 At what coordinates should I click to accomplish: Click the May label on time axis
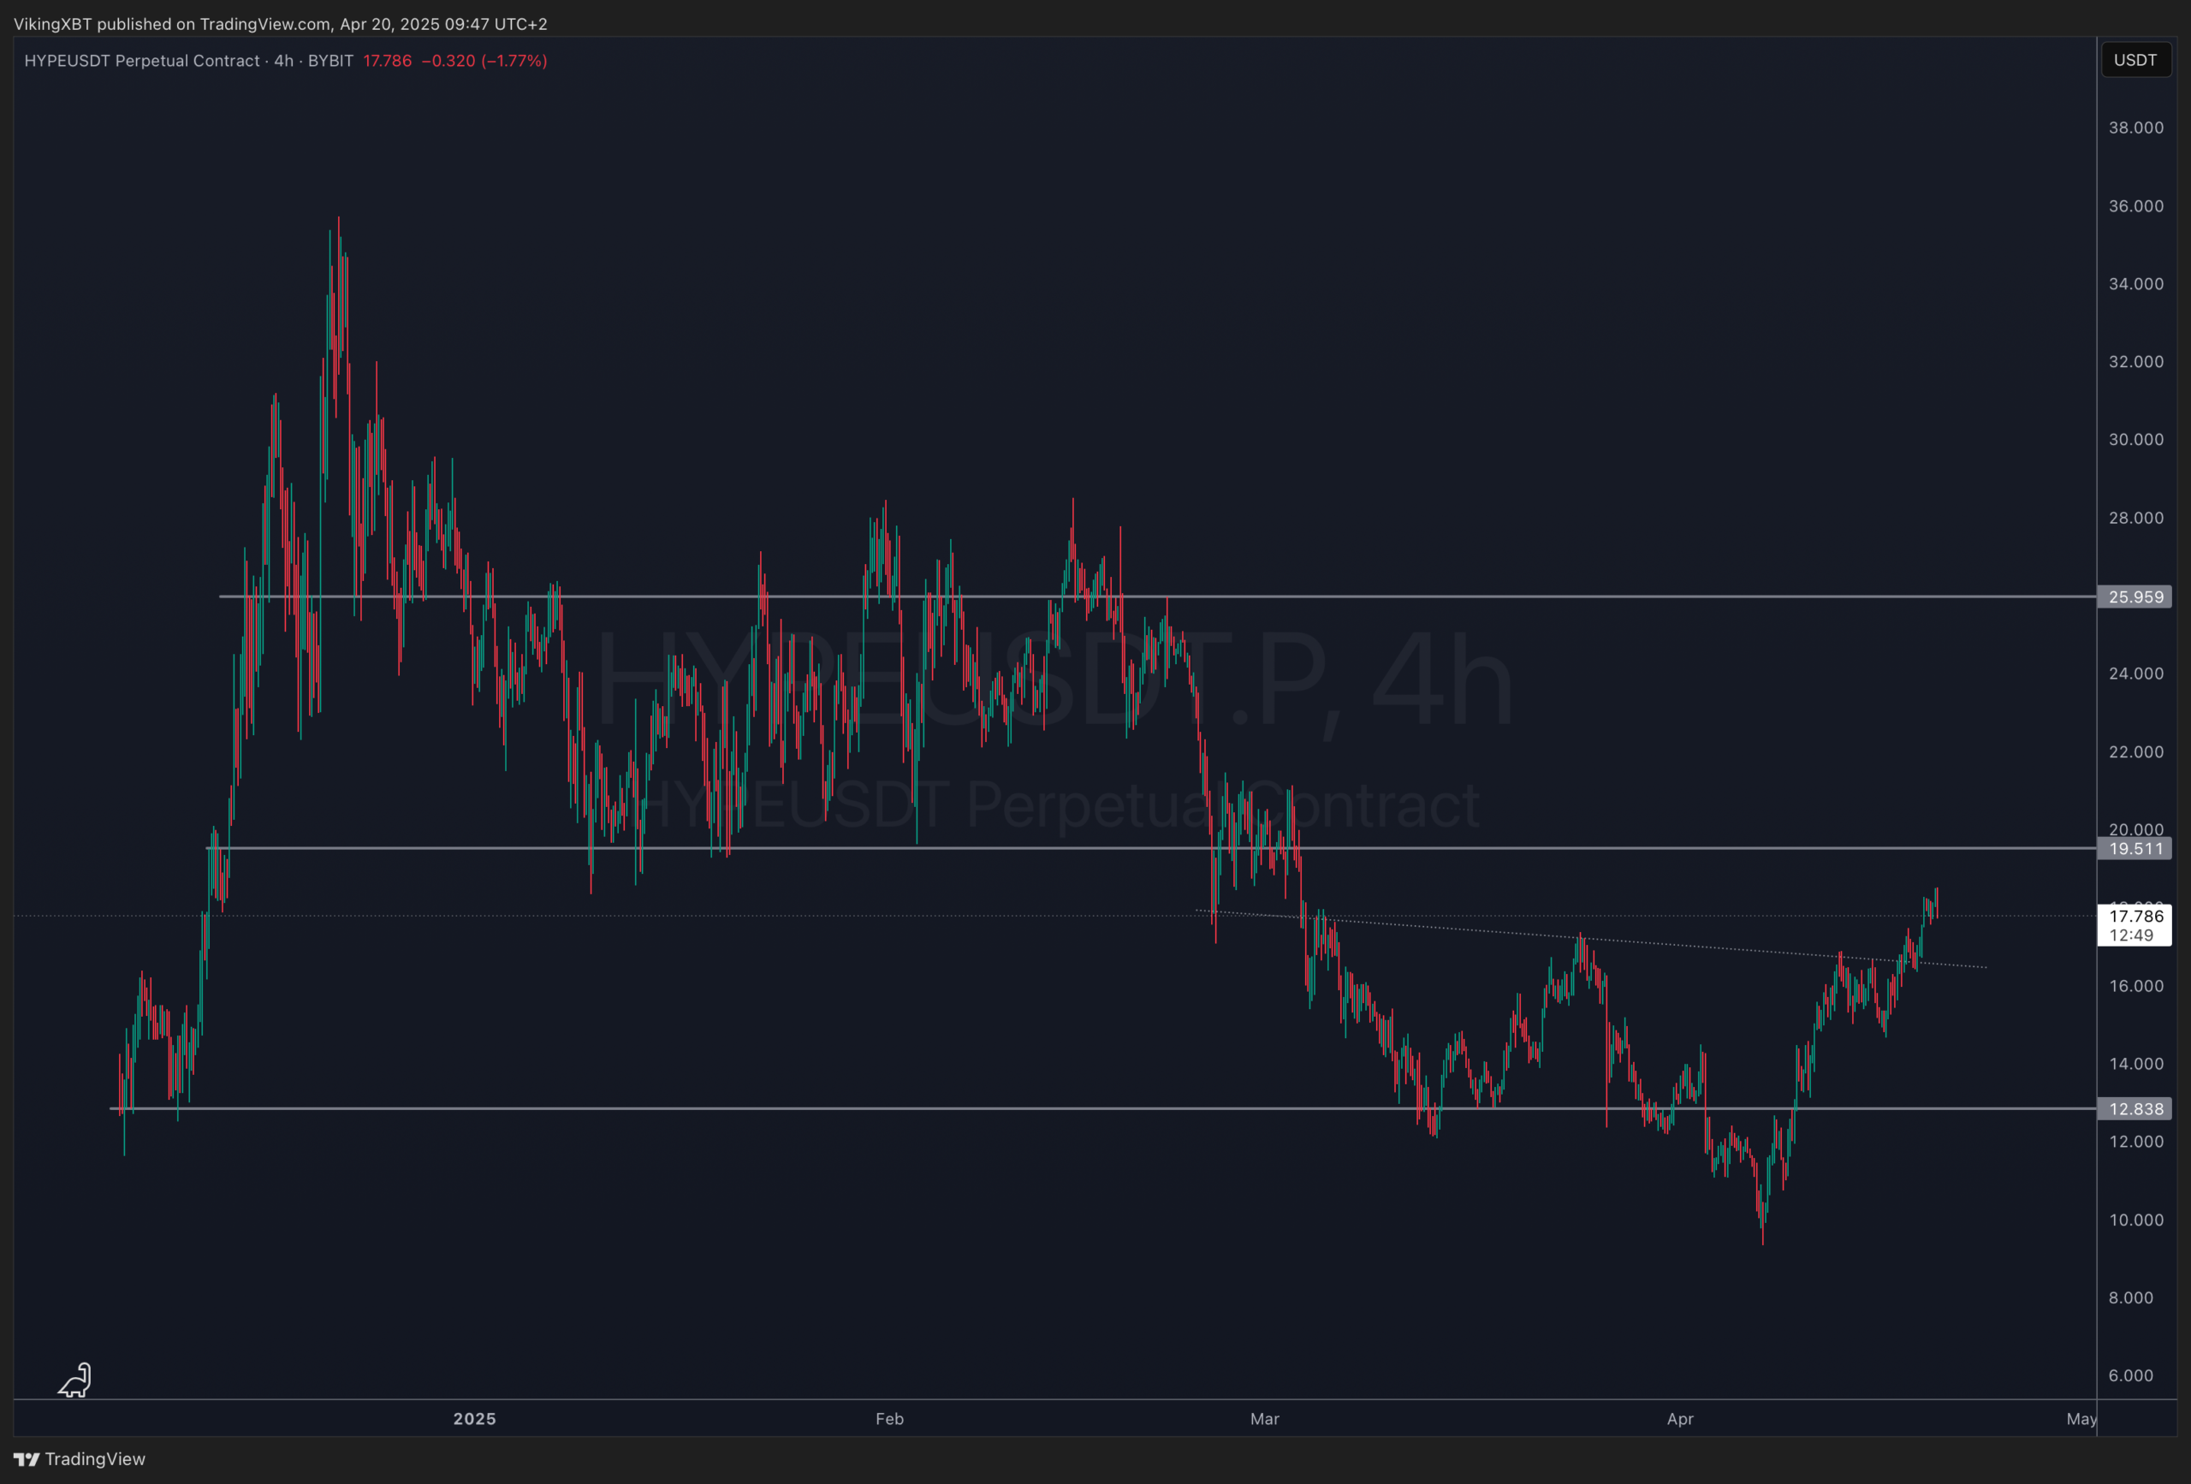(x=2081, y=1419)
